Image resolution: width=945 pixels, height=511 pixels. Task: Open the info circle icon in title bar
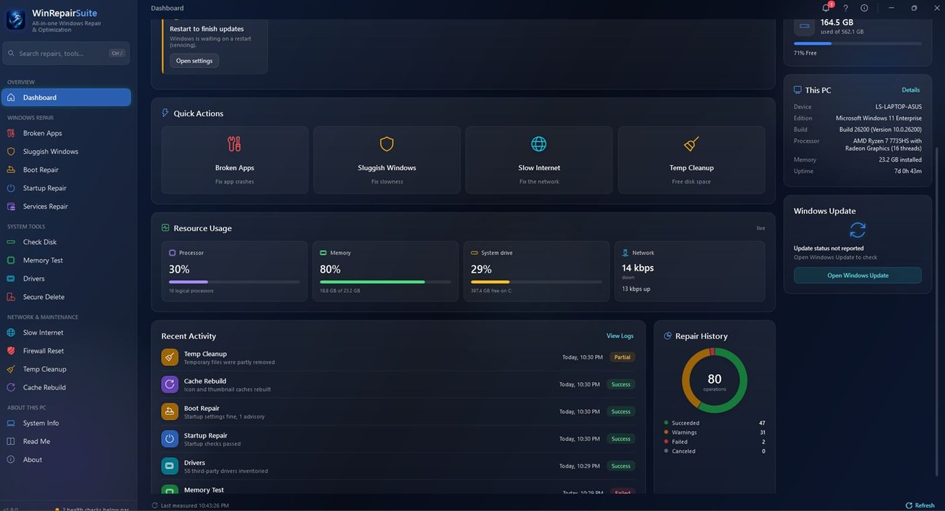864,8
